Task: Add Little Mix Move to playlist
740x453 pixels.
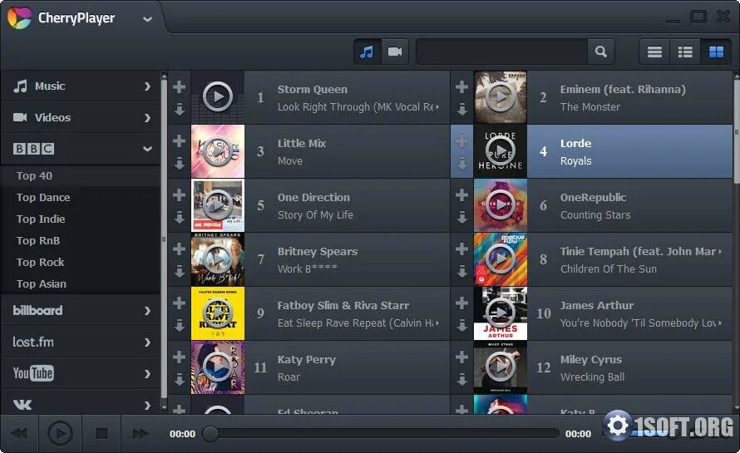Action: (x=179, y=140)
